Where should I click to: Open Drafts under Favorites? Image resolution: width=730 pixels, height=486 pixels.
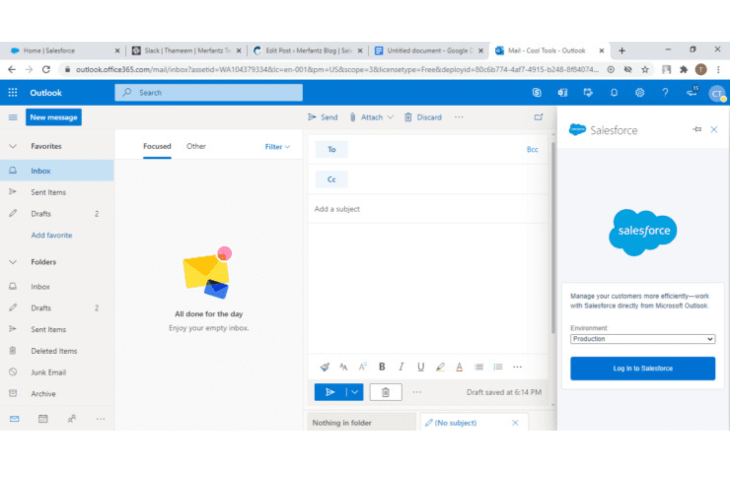click(57, 214)
